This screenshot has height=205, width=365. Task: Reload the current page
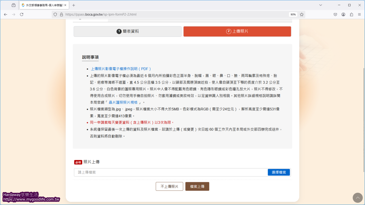(x=21, y=14)
